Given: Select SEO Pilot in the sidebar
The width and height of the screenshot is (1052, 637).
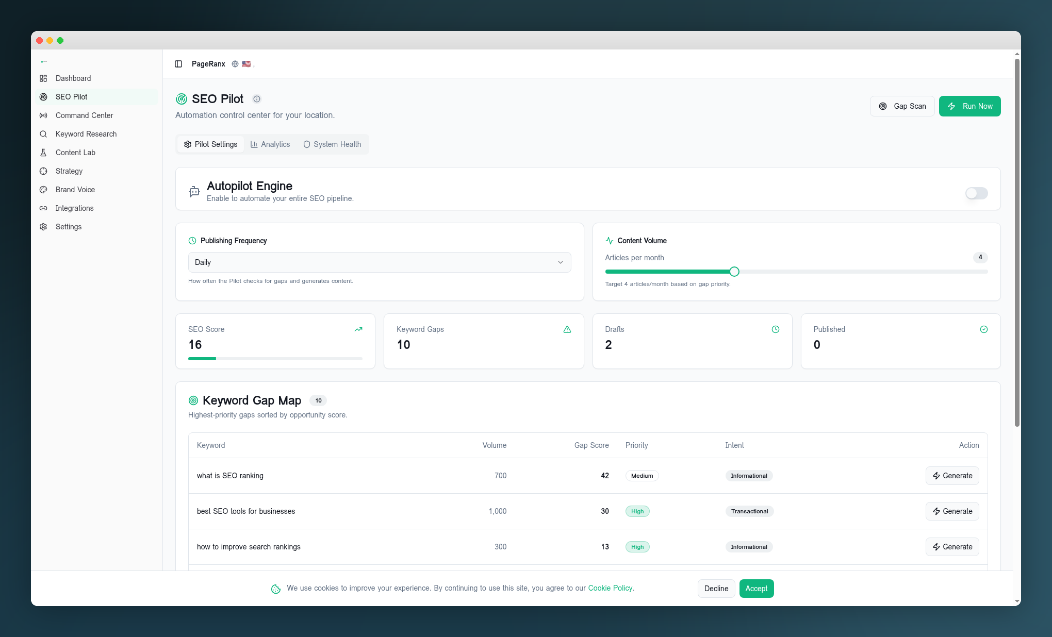Looking at the screenshot, I should pos(71,97).
